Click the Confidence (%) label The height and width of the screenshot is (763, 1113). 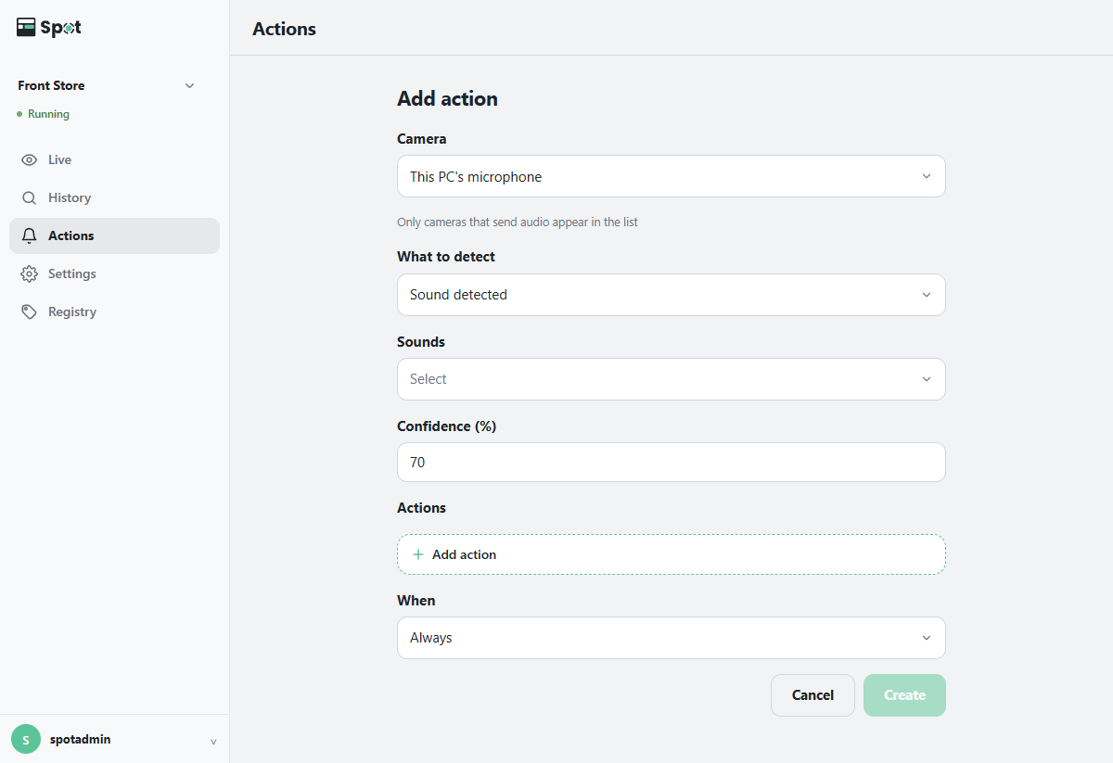[447, 426]
